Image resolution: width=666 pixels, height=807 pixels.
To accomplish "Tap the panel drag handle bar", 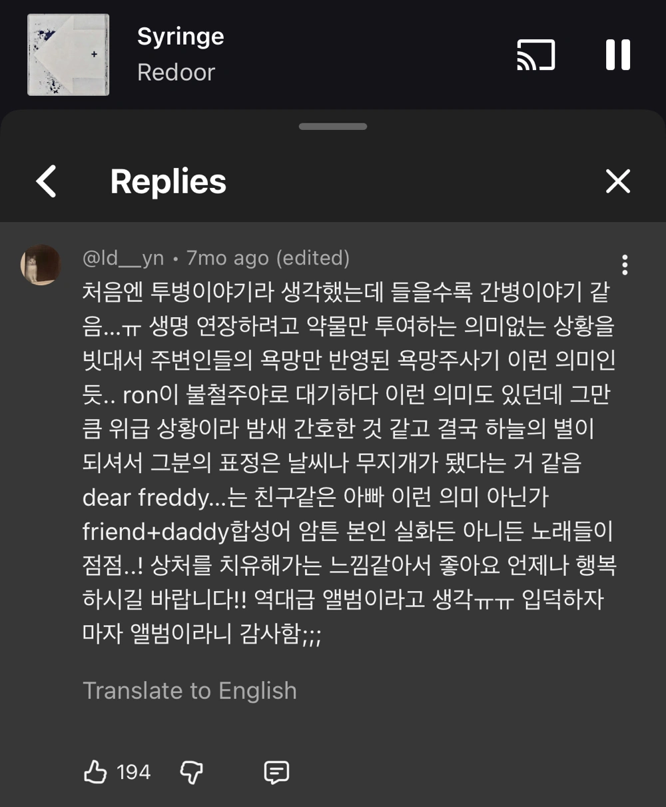I will 333,127.
